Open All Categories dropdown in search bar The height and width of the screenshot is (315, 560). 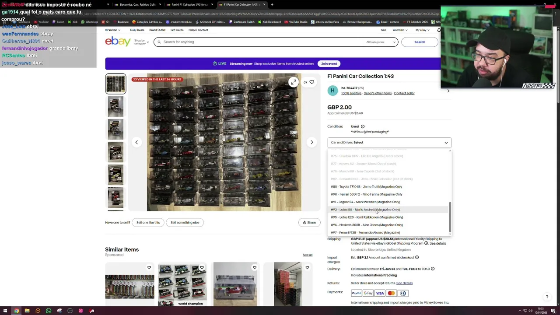(381, 42)
